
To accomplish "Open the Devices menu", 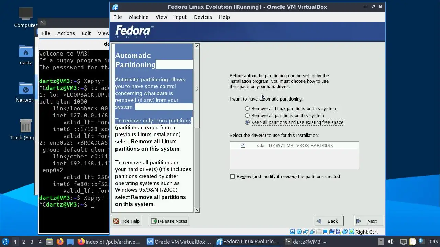I will point(203,17).
